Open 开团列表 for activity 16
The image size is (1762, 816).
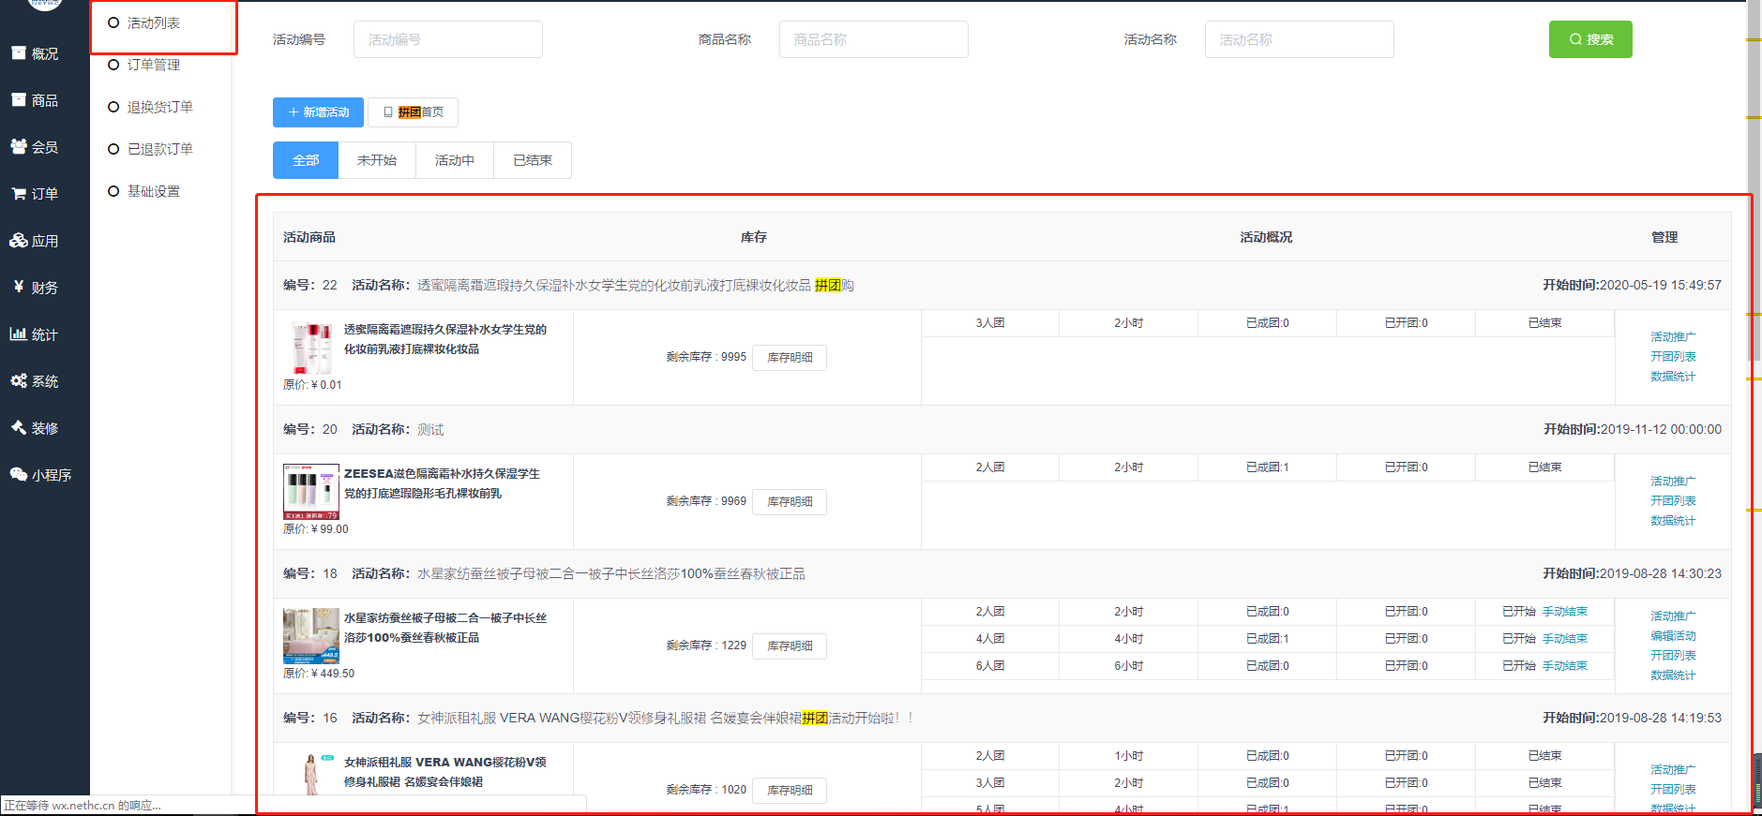[x=1673, y=790]
